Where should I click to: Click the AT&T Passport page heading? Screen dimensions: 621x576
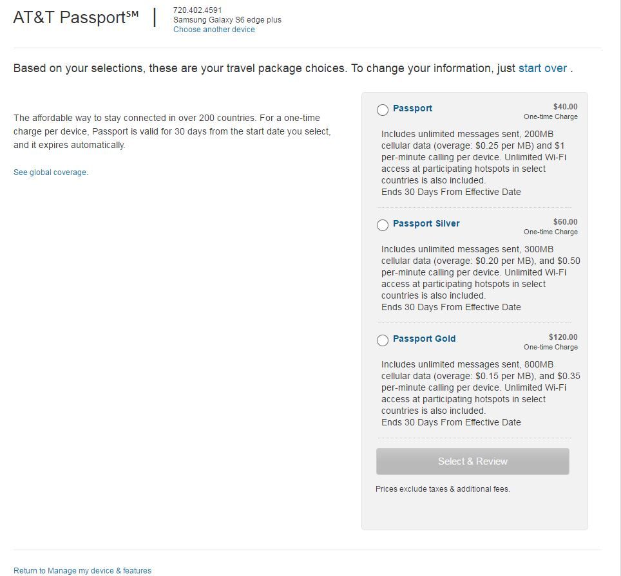pyautogui.click(x=76, y=17)
